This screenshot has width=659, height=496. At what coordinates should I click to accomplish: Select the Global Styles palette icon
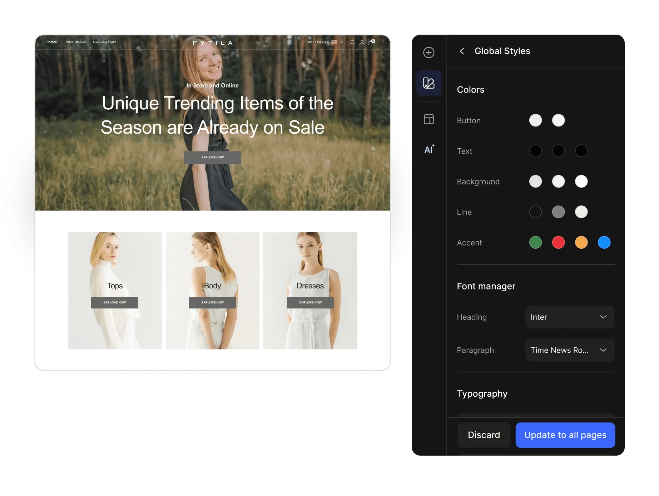point(428,83)
